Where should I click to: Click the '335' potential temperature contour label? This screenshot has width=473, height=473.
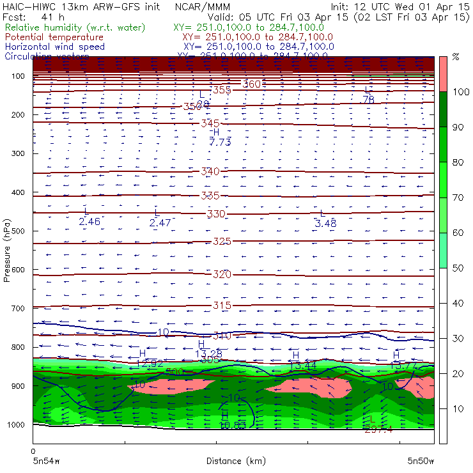point(210,196)
